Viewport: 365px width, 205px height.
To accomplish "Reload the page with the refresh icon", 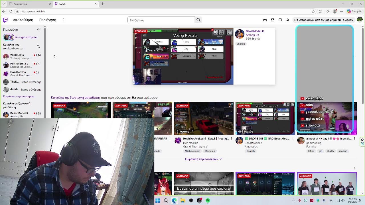I will pos(11,11).
